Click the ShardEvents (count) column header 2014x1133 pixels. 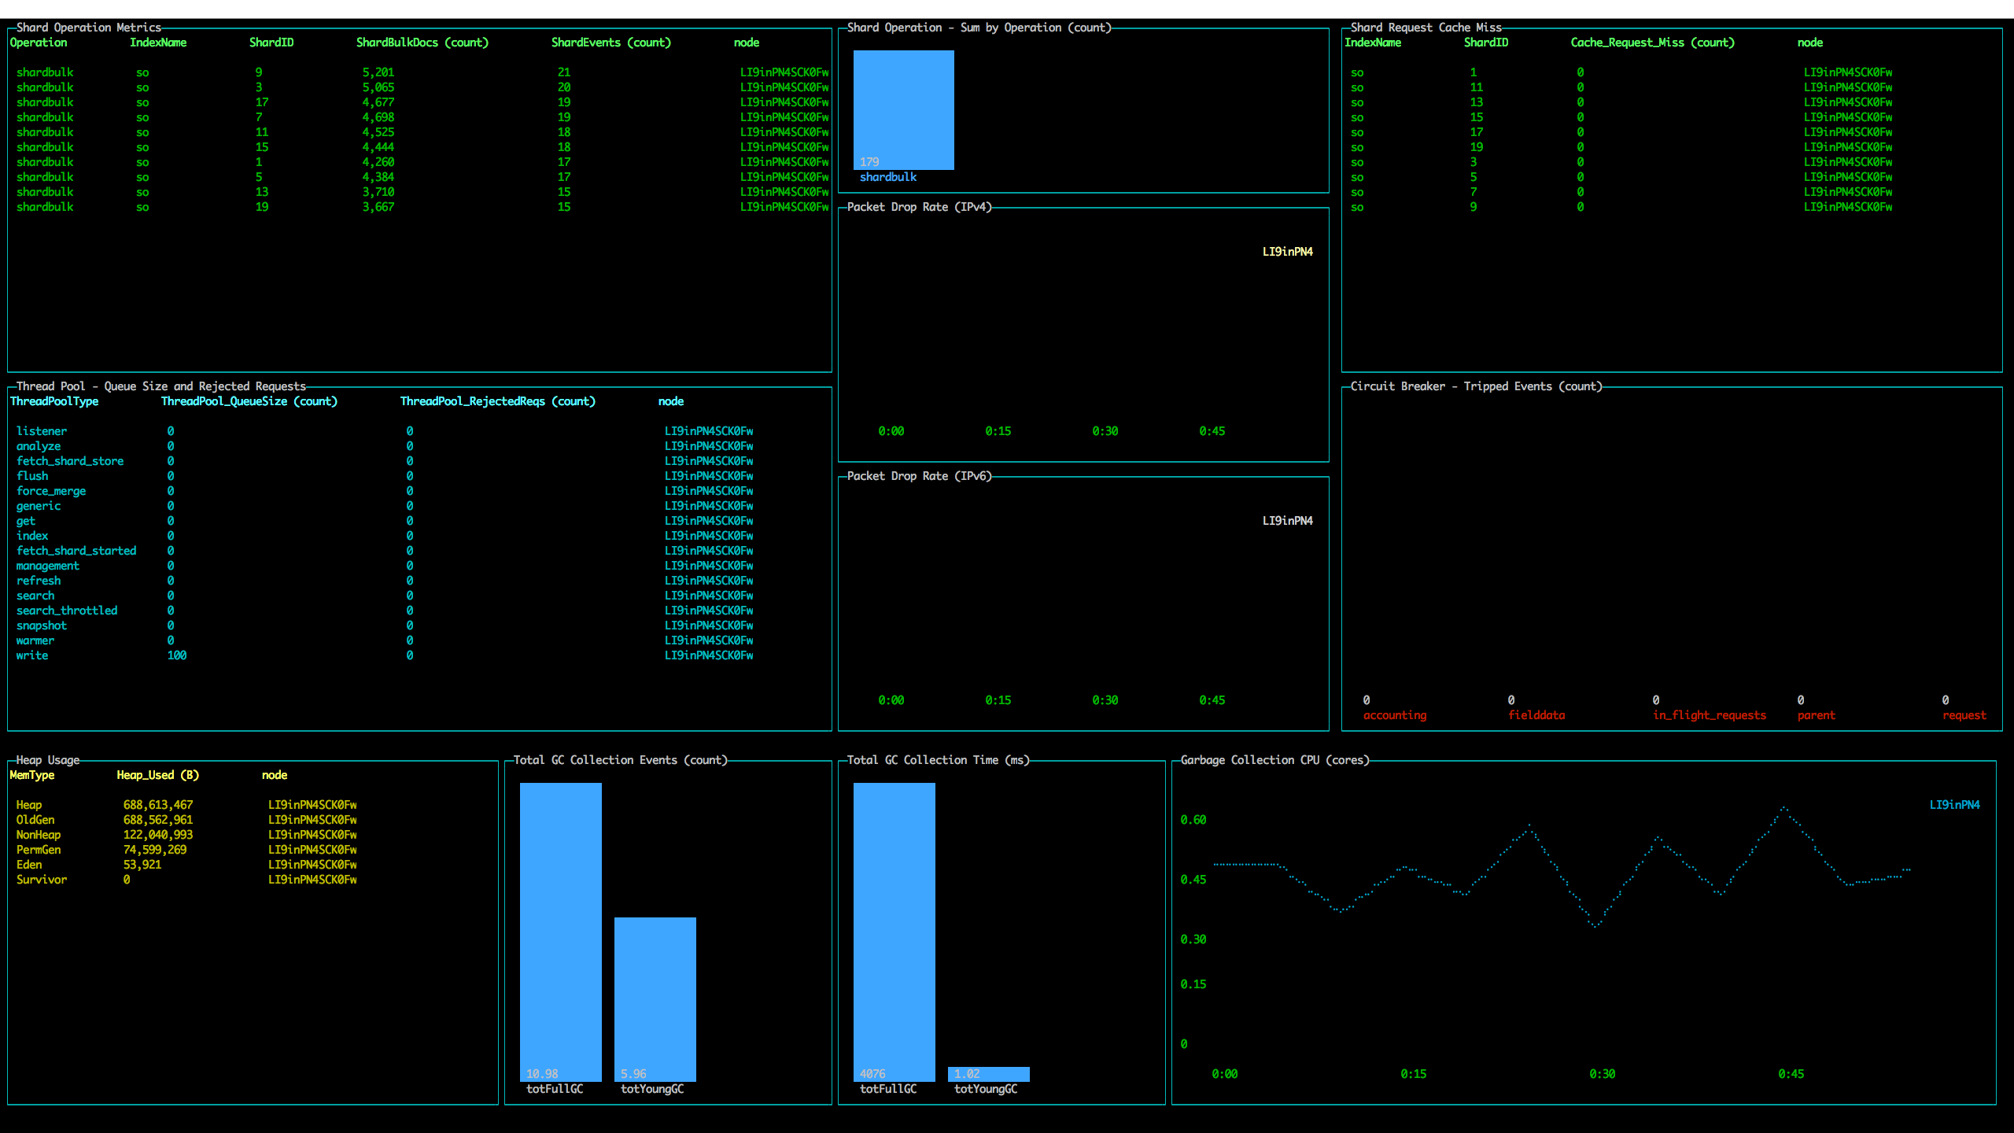point(610,42)
